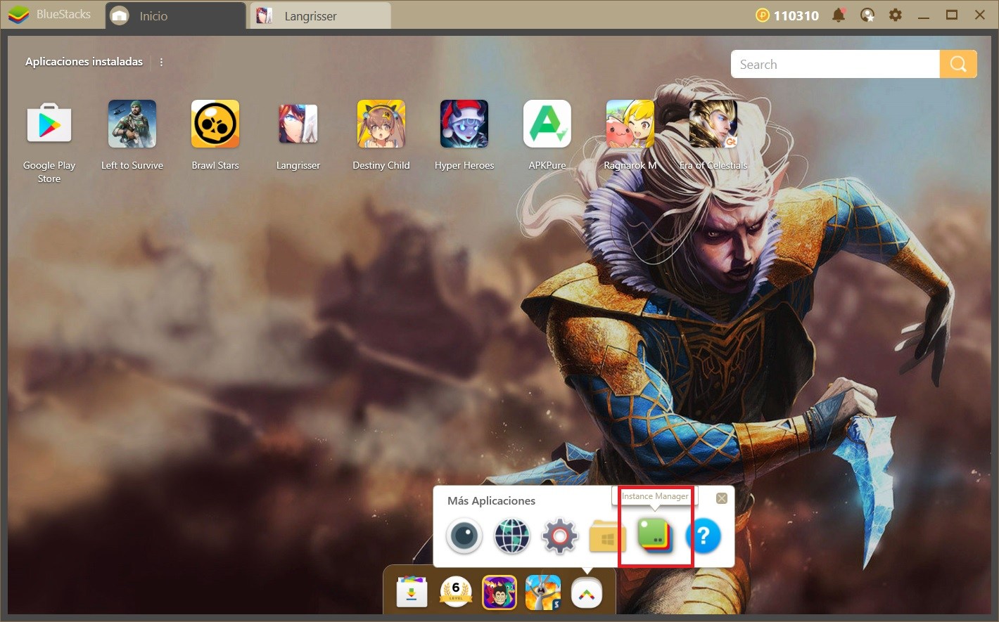Click the BlueStacks logo
Image resolution: width=999 pixels, height=622 pixels.
(x=18, y=15)
